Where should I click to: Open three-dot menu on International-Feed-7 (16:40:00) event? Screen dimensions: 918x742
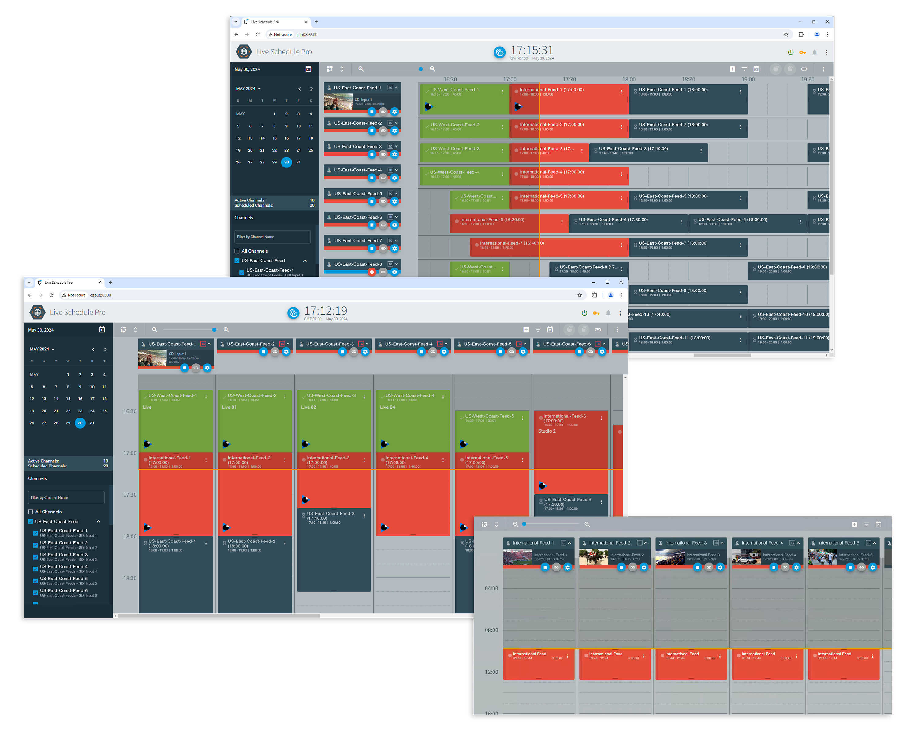click(621, 245)
